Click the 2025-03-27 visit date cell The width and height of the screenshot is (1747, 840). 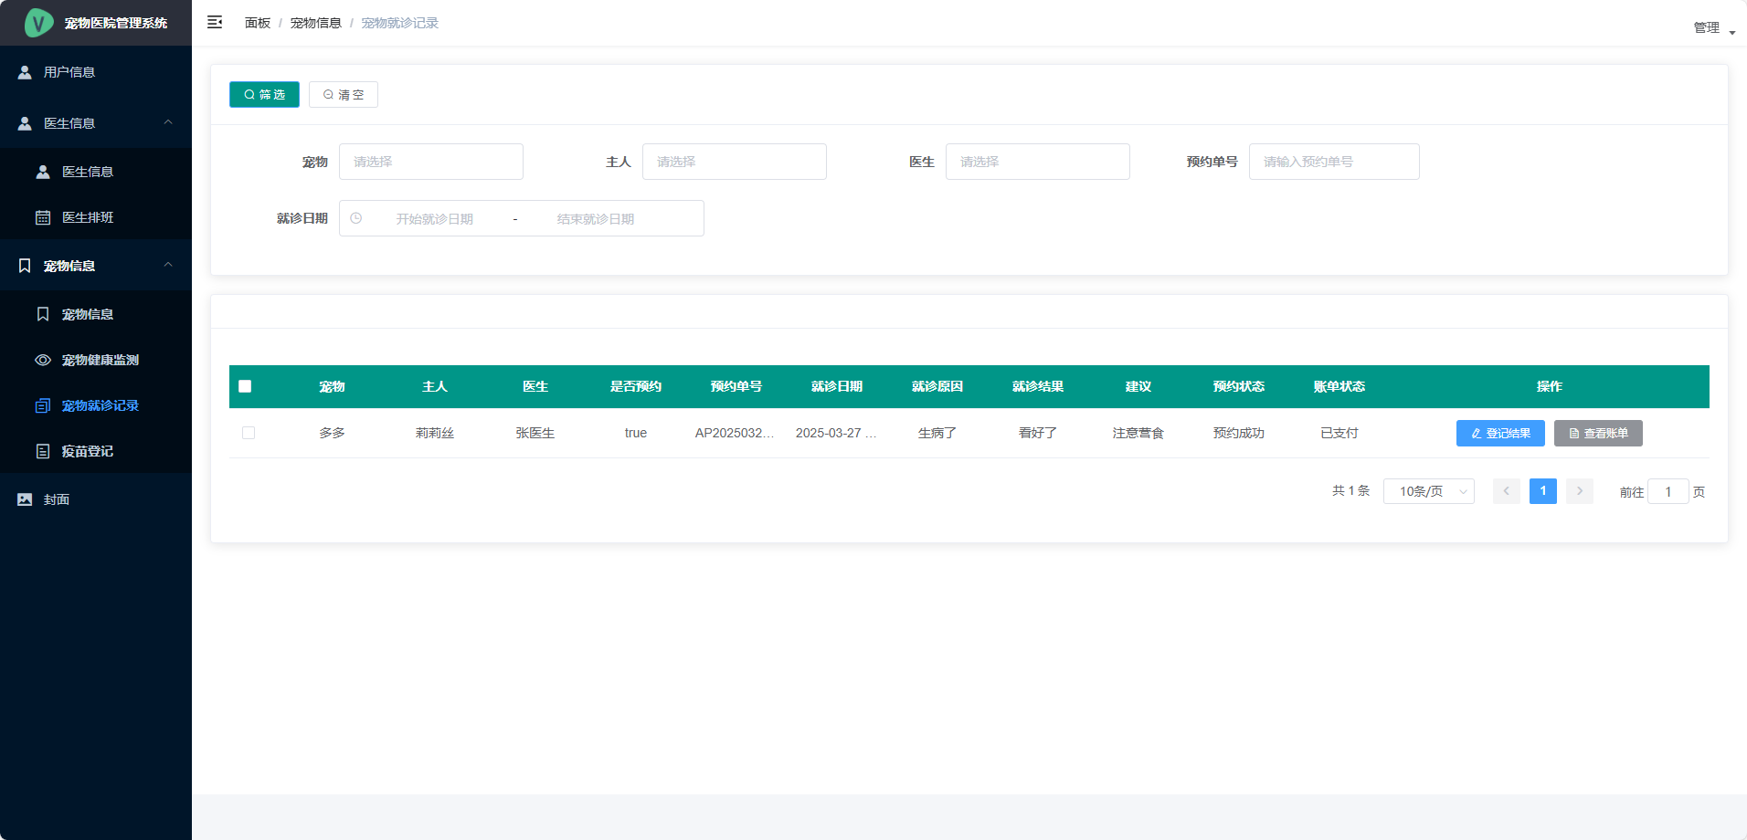click(836, 433)
